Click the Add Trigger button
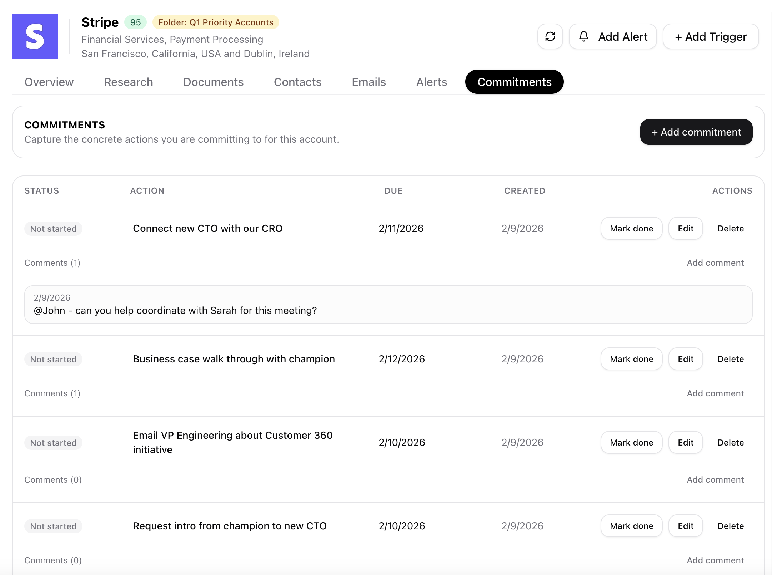 pyautogui.click(x=710, y=36)
